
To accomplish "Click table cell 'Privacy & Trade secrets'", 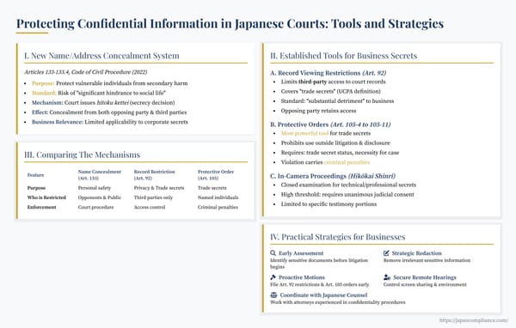I will [158, 188].
